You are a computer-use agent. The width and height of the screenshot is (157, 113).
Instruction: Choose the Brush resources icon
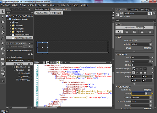pos(150,32)
